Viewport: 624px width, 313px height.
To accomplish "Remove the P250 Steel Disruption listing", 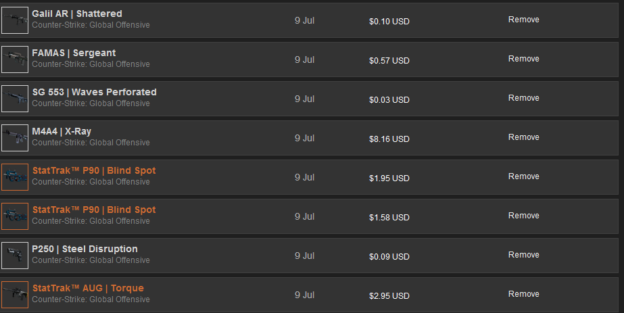I will pyautogui.click(x=523, y=255).
